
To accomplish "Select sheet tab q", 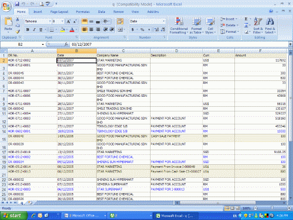I will [22, 203].
